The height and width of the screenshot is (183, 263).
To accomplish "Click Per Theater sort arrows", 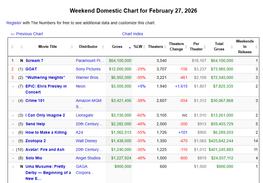I will point(205,47).
